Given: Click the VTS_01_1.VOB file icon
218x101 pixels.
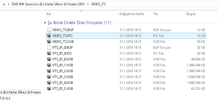Looking at the screenshot, I should tap(49, 65).
